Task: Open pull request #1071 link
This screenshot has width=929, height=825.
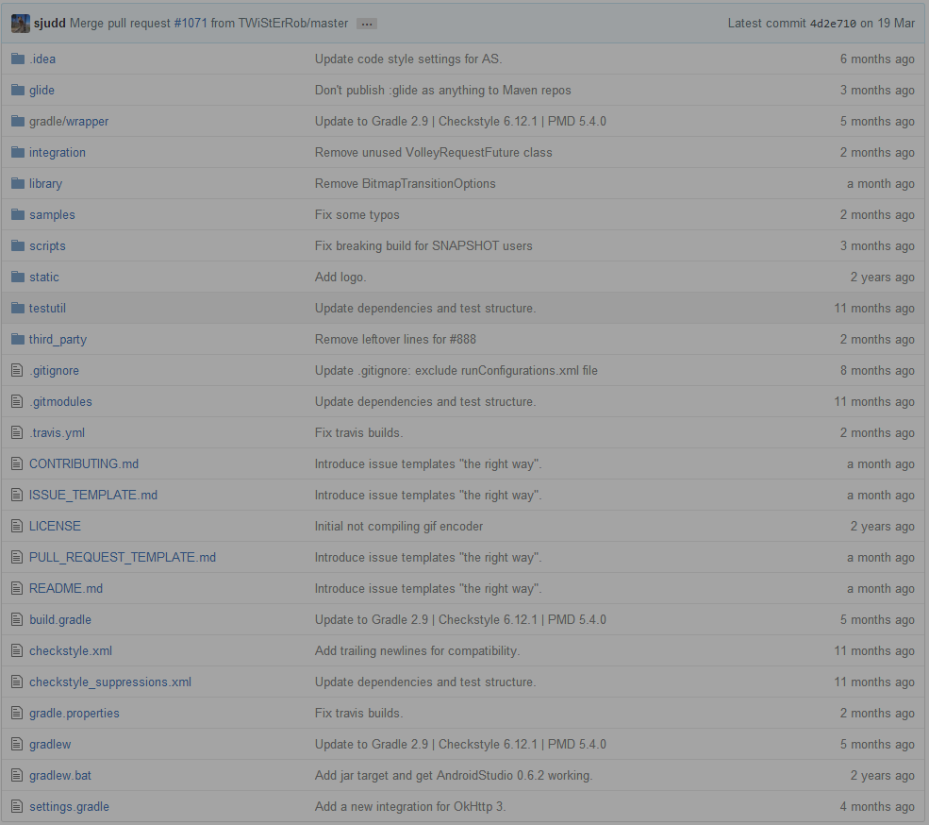Action: pos(191,23)
